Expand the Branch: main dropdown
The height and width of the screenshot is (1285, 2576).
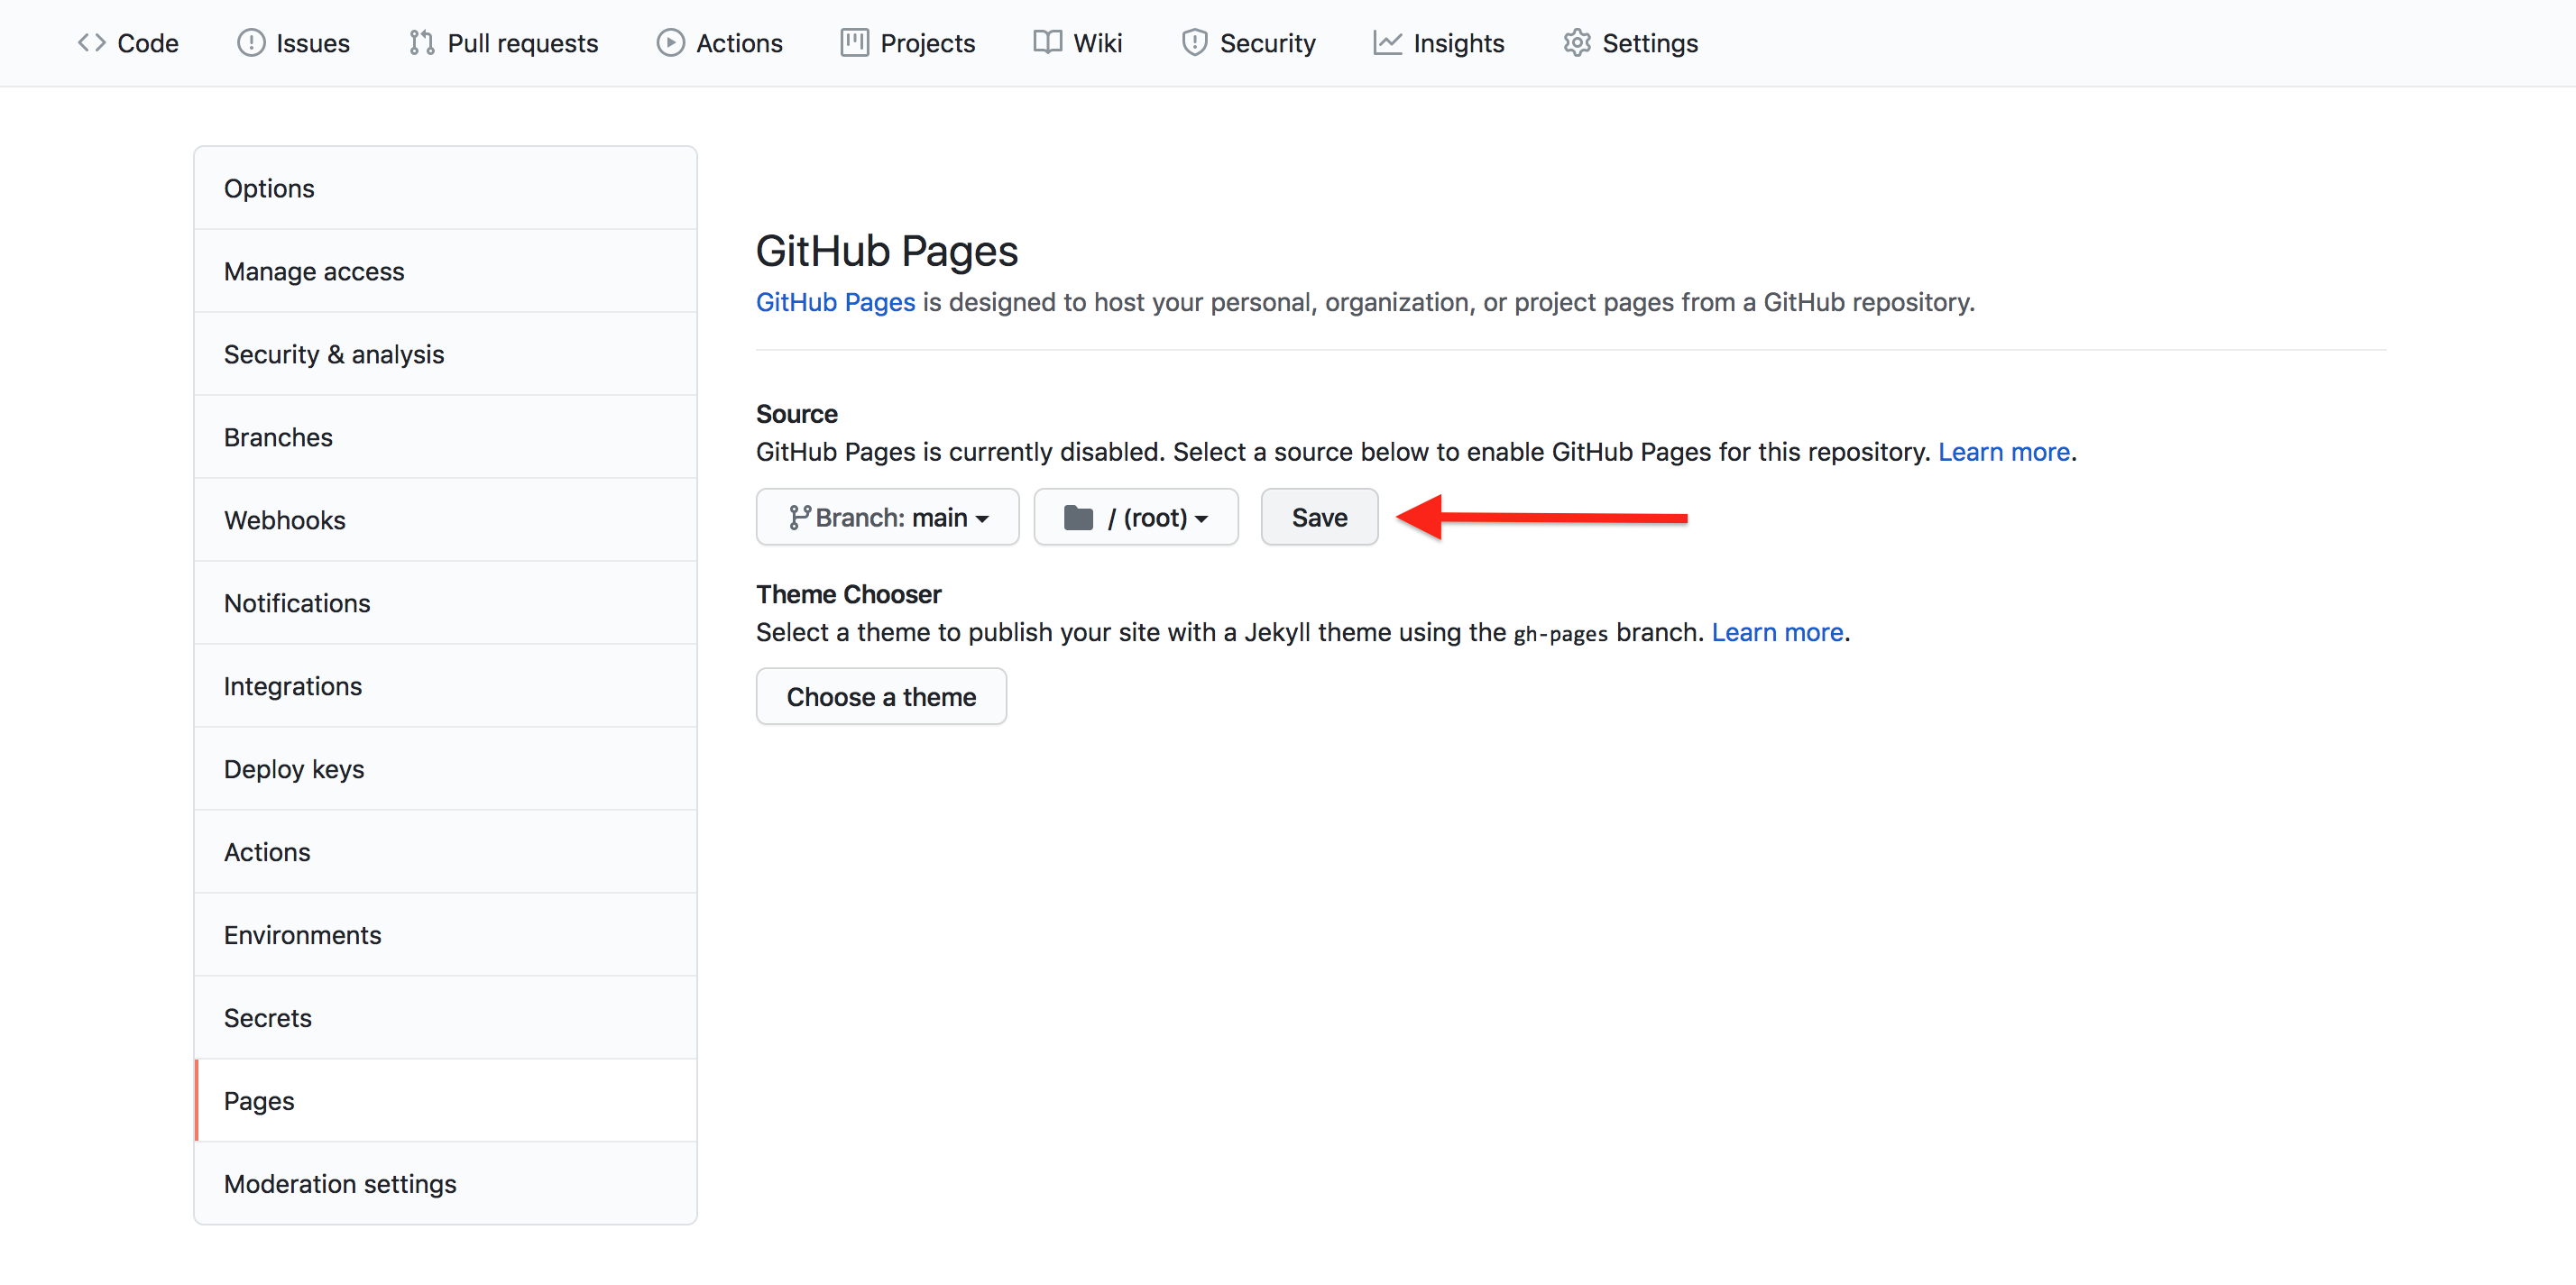tap(888, 517)
